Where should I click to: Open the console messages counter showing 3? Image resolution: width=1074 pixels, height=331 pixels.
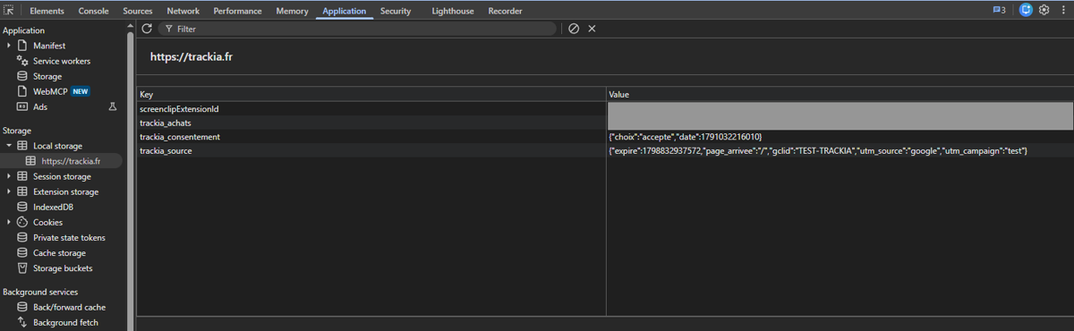pos(999,11)
